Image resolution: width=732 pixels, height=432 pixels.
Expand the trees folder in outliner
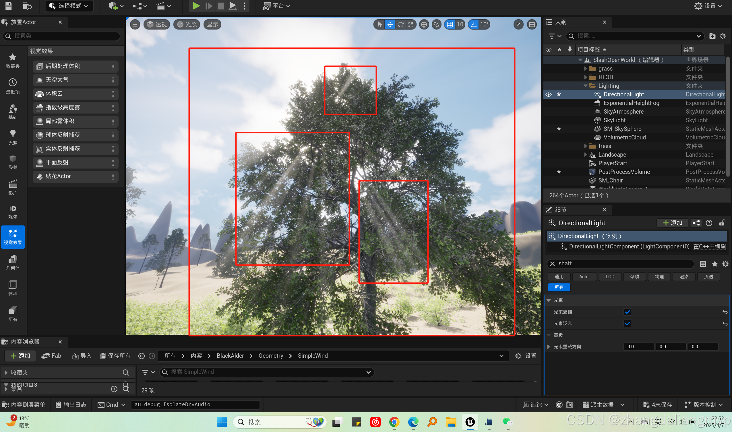[x=586, y=146]
